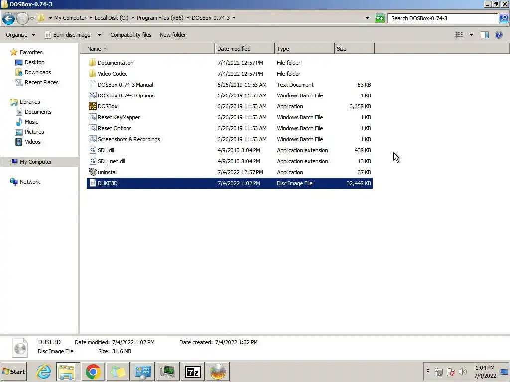Select Screenshots & Recordings batch file icon

(x=92, y=139)
